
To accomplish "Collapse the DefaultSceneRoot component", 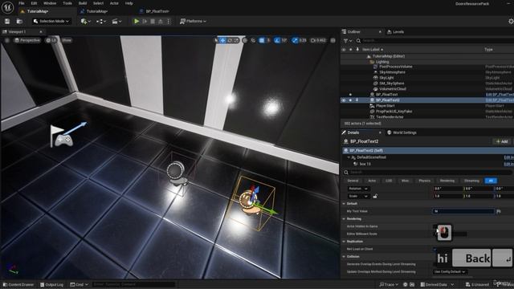I will tap(349, 157).
